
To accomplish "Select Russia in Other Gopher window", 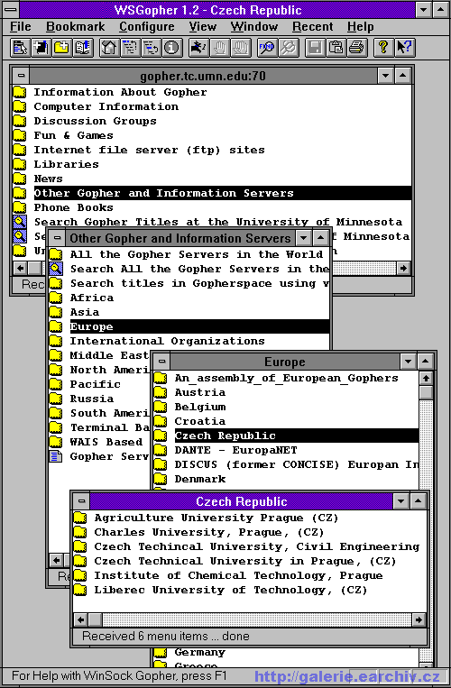I will click(92, 399).
